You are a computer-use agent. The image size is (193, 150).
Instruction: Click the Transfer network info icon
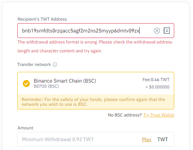point(55,64)
